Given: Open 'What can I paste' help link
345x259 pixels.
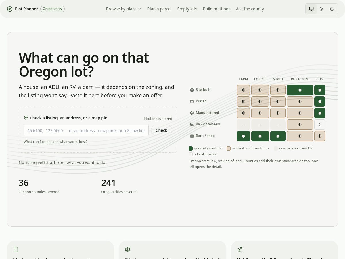Looking at the screenshot, I should (55, 142).
